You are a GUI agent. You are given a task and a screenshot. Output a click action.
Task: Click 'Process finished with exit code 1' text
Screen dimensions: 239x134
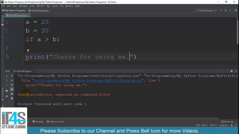52,104
